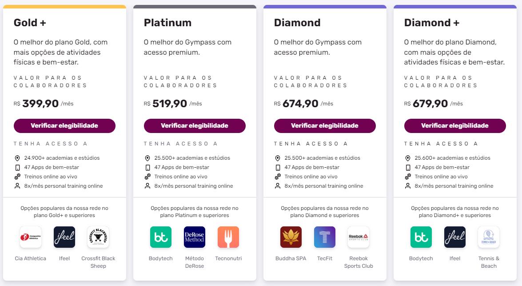The width and height of the screenshot is (522, 286).
Task: Click the Bodytech logo under Diamond+
Action: [x=421, y=237]
